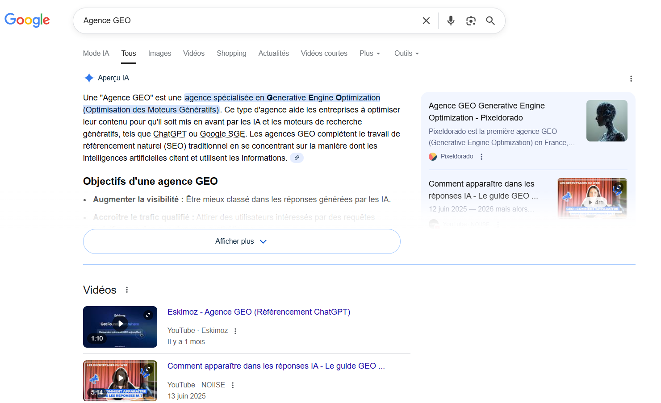Image resolution: width=661 pixels, height=403 pixels.
Task: Click the source link chip icon after the overview paragraph
Action: tap(297, 158)
